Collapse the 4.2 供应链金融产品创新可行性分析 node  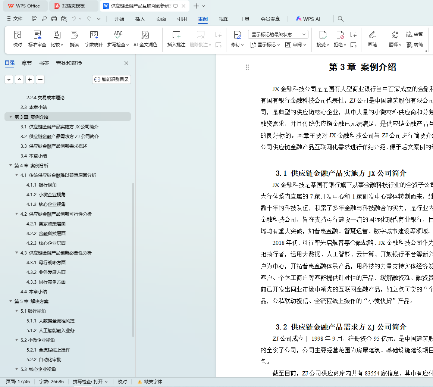pos(16,214)
